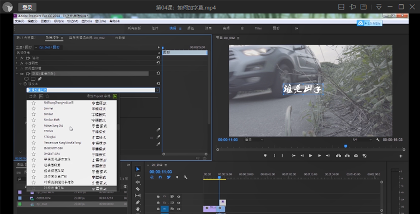The height and width of the screenshot is (214, 420).
Task: Click the 登录 login button
Action: 27,7
